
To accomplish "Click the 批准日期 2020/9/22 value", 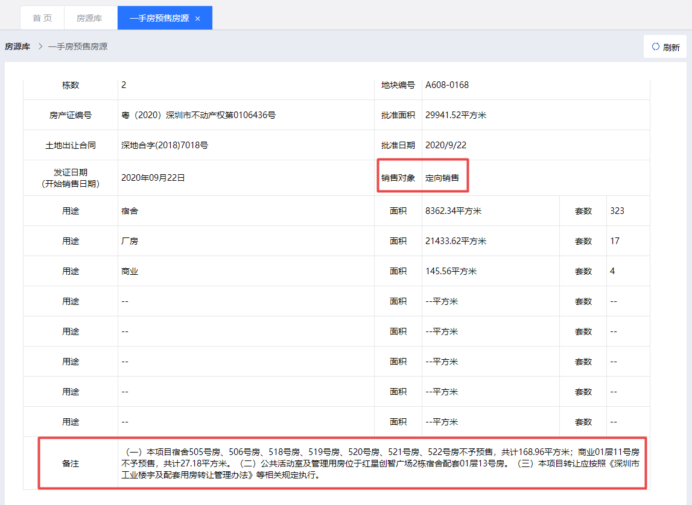I will click(446, 145).
